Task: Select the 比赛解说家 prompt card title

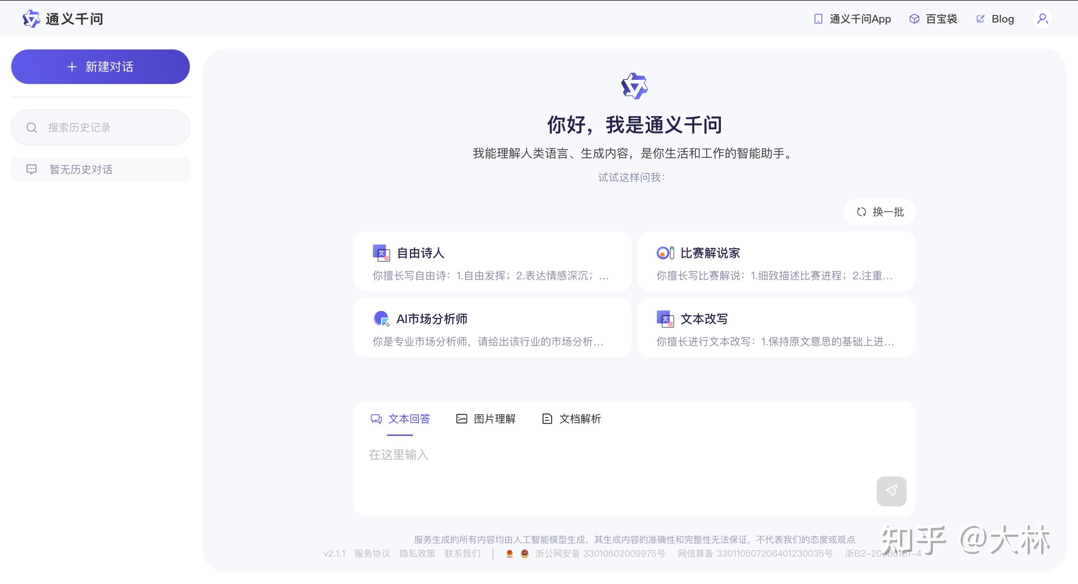Action: pos(710,253)
